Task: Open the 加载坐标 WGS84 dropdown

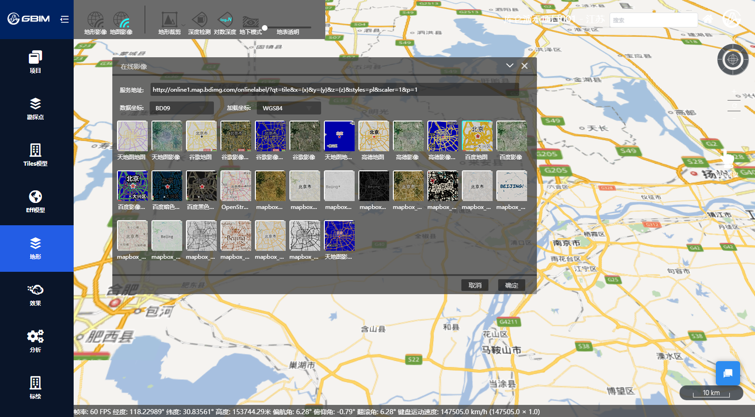Action: pyautogui.click(x=289, y=108)
